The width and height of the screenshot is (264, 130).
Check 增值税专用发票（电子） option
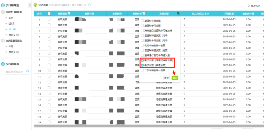[x=142, y=40]
